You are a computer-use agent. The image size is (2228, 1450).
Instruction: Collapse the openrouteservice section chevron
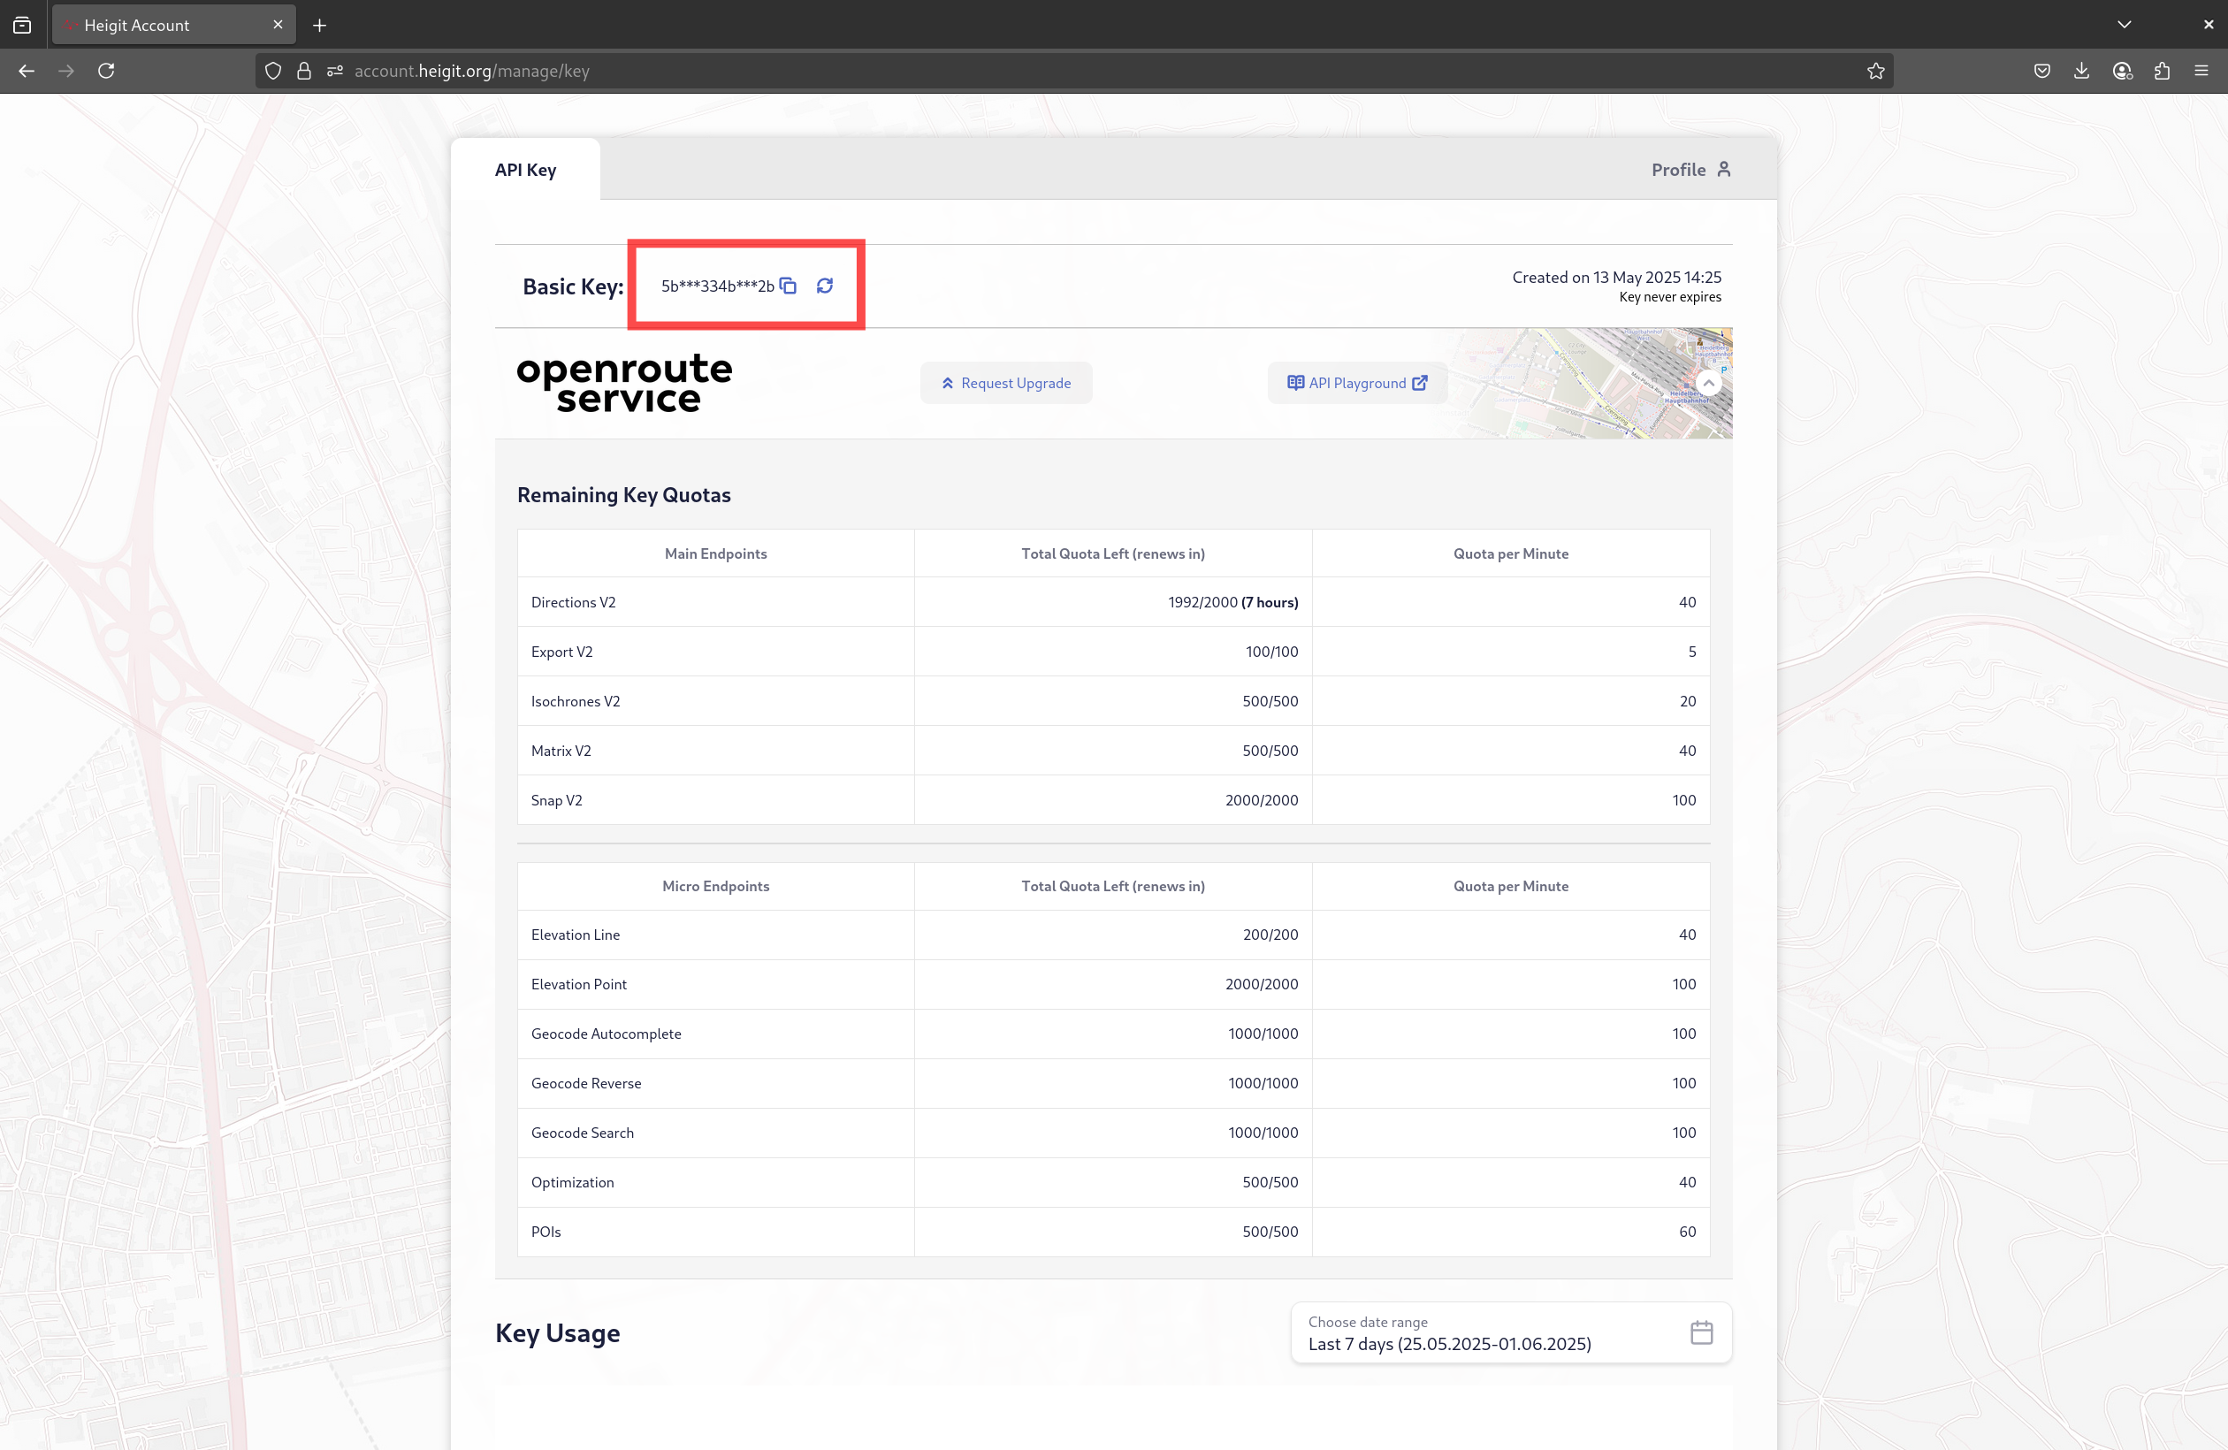[1708, 383]
